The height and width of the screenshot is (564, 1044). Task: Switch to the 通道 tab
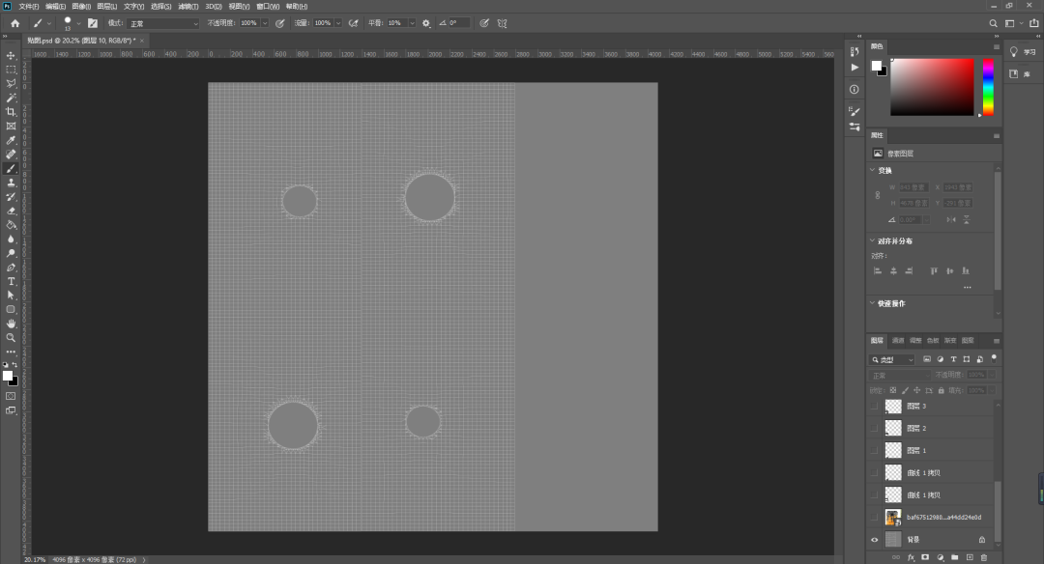pyautogui.click(x=898, y=341)
